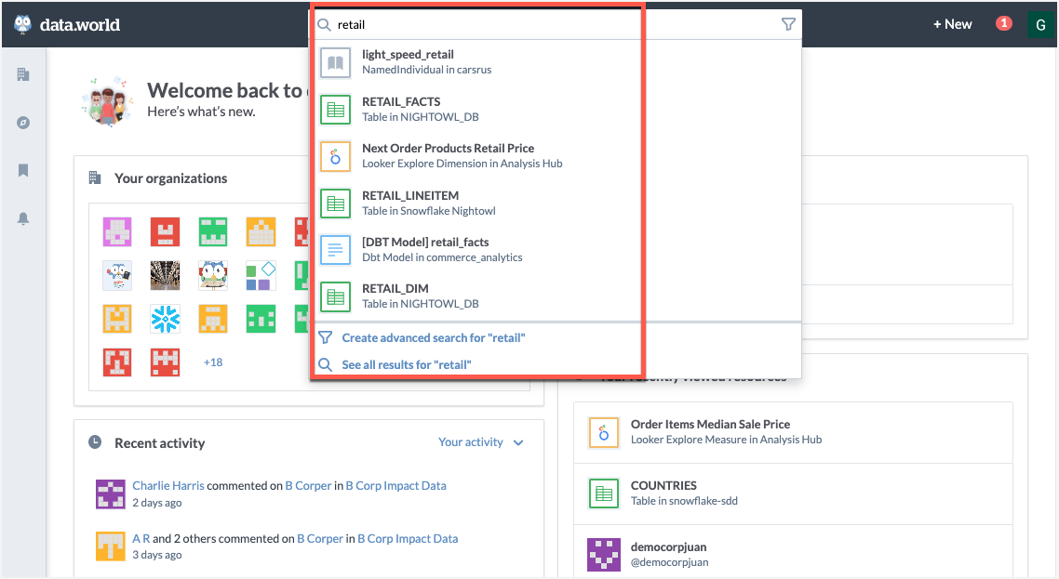Click the table icon beside COUNTRIES
The width and height of the screenshot is (1059, 579).
604,494
